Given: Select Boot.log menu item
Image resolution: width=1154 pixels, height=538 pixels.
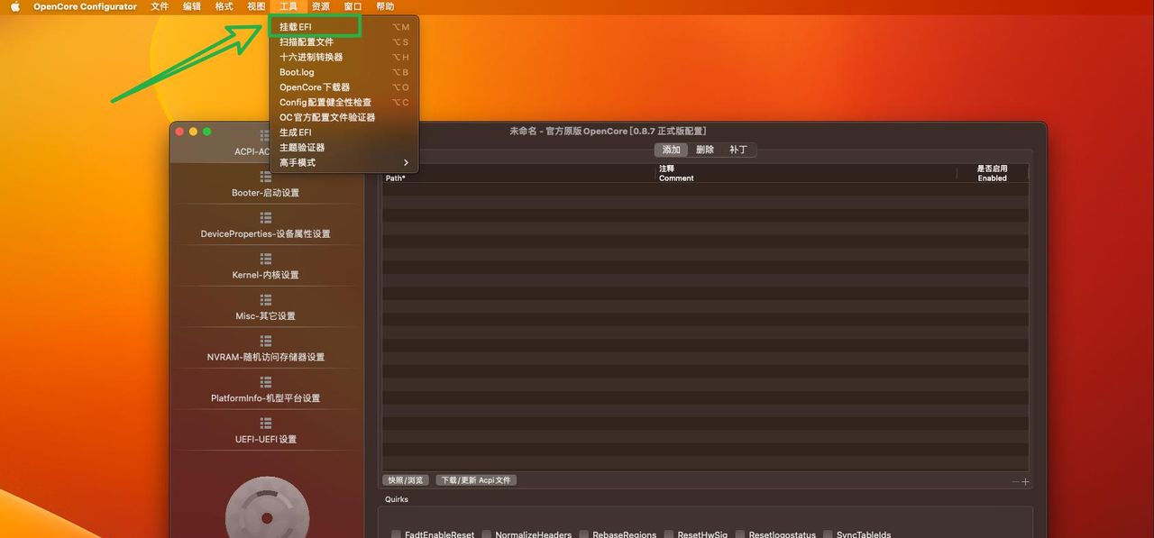Looking at the screenshot, I should click(x=343, y=72).
